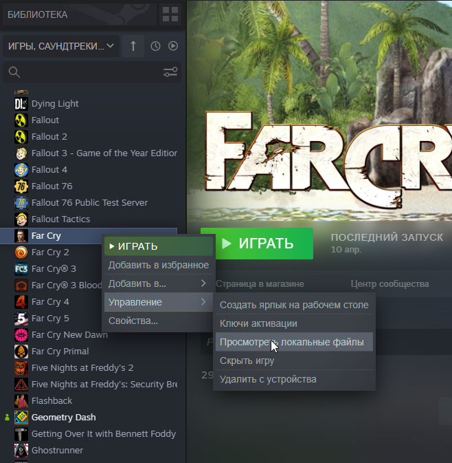Select FNaF Security Breach icon
This screenshot has width=452, height=463.
tap(21, 385)
